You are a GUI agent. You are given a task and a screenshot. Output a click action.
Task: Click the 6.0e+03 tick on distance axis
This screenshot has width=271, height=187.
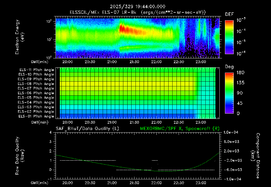point(231,142)
